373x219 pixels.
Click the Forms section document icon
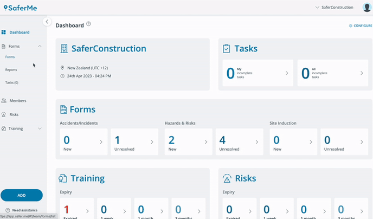click(63, 110)
